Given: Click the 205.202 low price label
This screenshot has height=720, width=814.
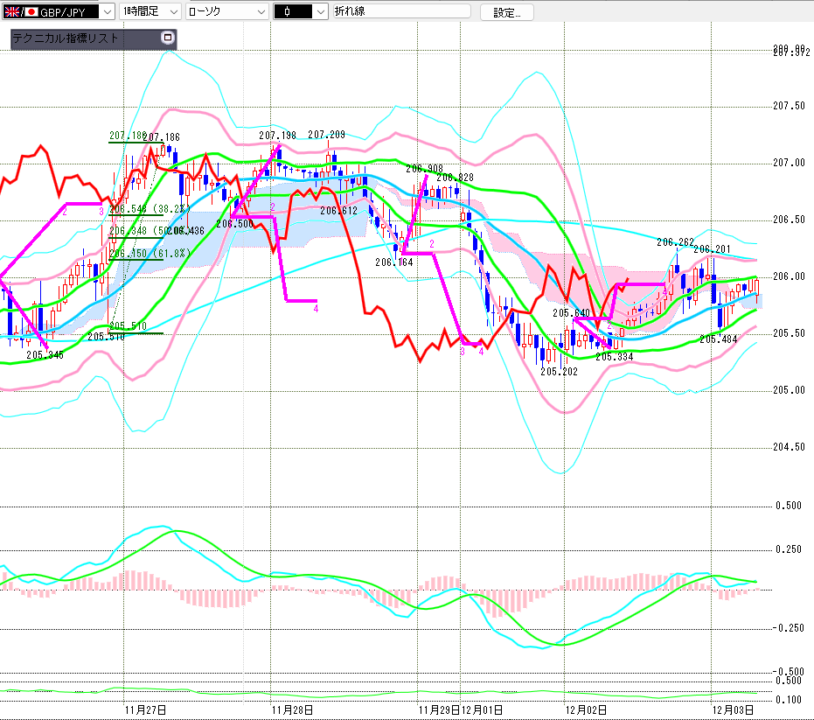Looking at the screenshot, I should pos(558,372).
